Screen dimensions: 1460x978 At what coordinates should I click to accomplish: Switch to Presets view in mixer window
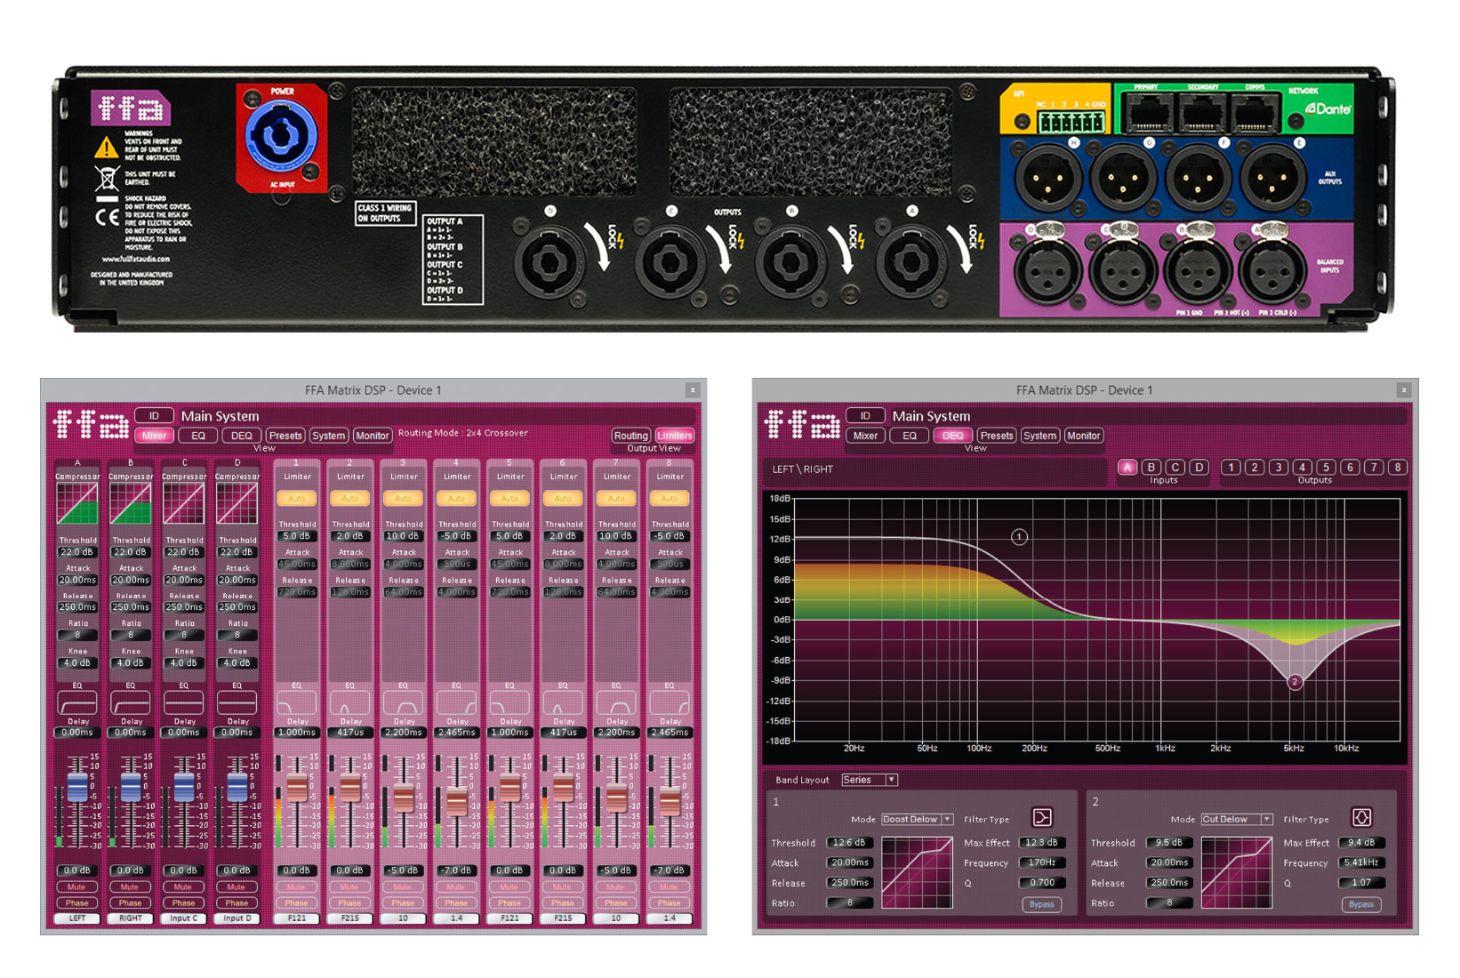(285, 436)
